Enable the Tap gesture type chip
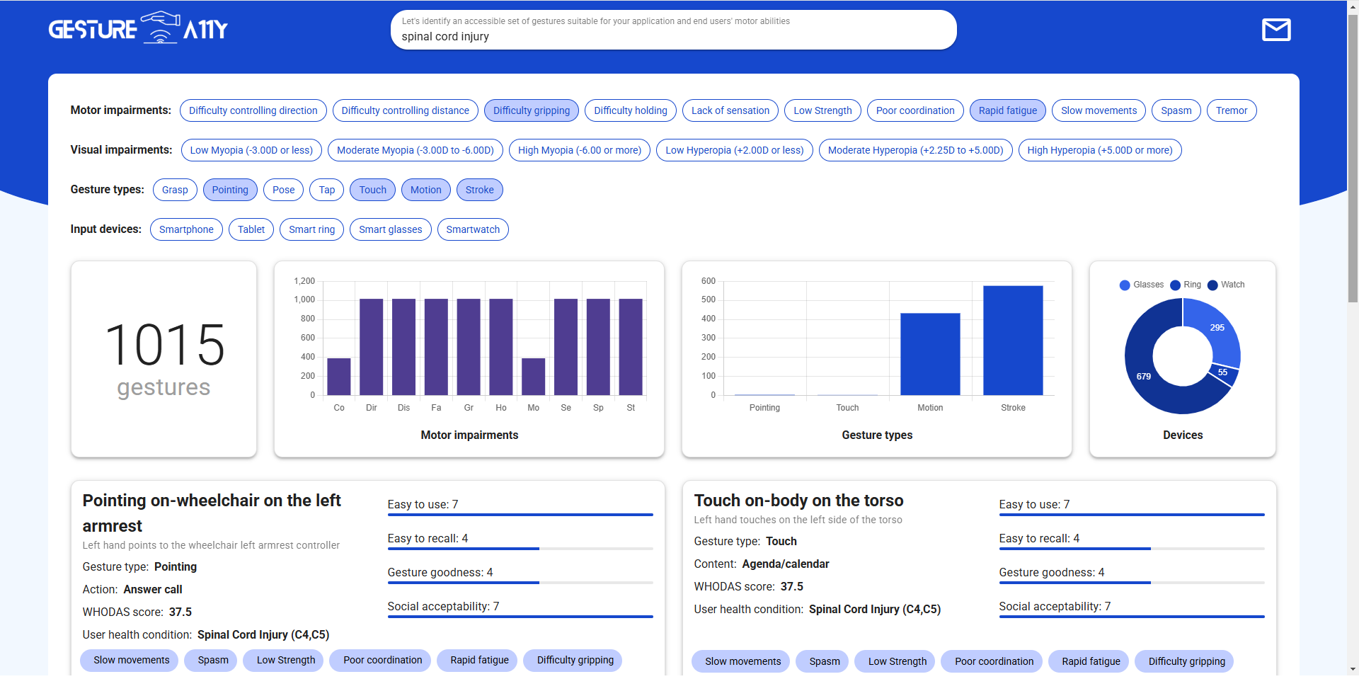This screenshot has height=679, width=1359. point(327,190)
